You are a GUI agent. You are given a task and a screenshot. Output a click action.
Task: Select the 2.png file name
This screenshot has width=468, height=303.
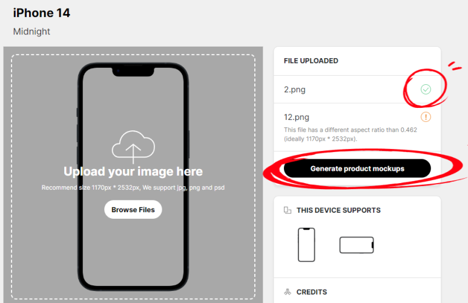pyautogui.click(x=295, y=90)
